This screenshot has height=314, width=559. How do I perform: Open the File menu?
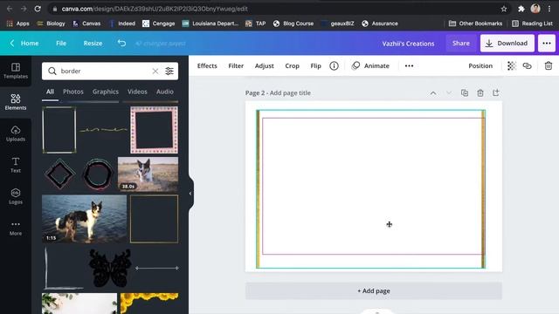[x=61, y=43]
